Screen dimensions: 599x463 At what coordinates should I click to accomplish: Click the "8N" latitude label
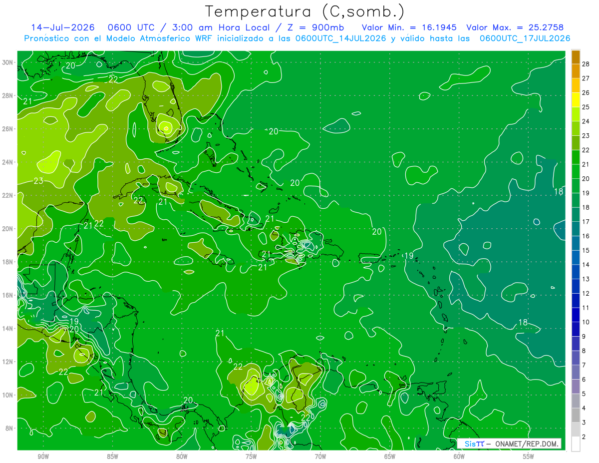pyautogui.click(x=10, y=429)
